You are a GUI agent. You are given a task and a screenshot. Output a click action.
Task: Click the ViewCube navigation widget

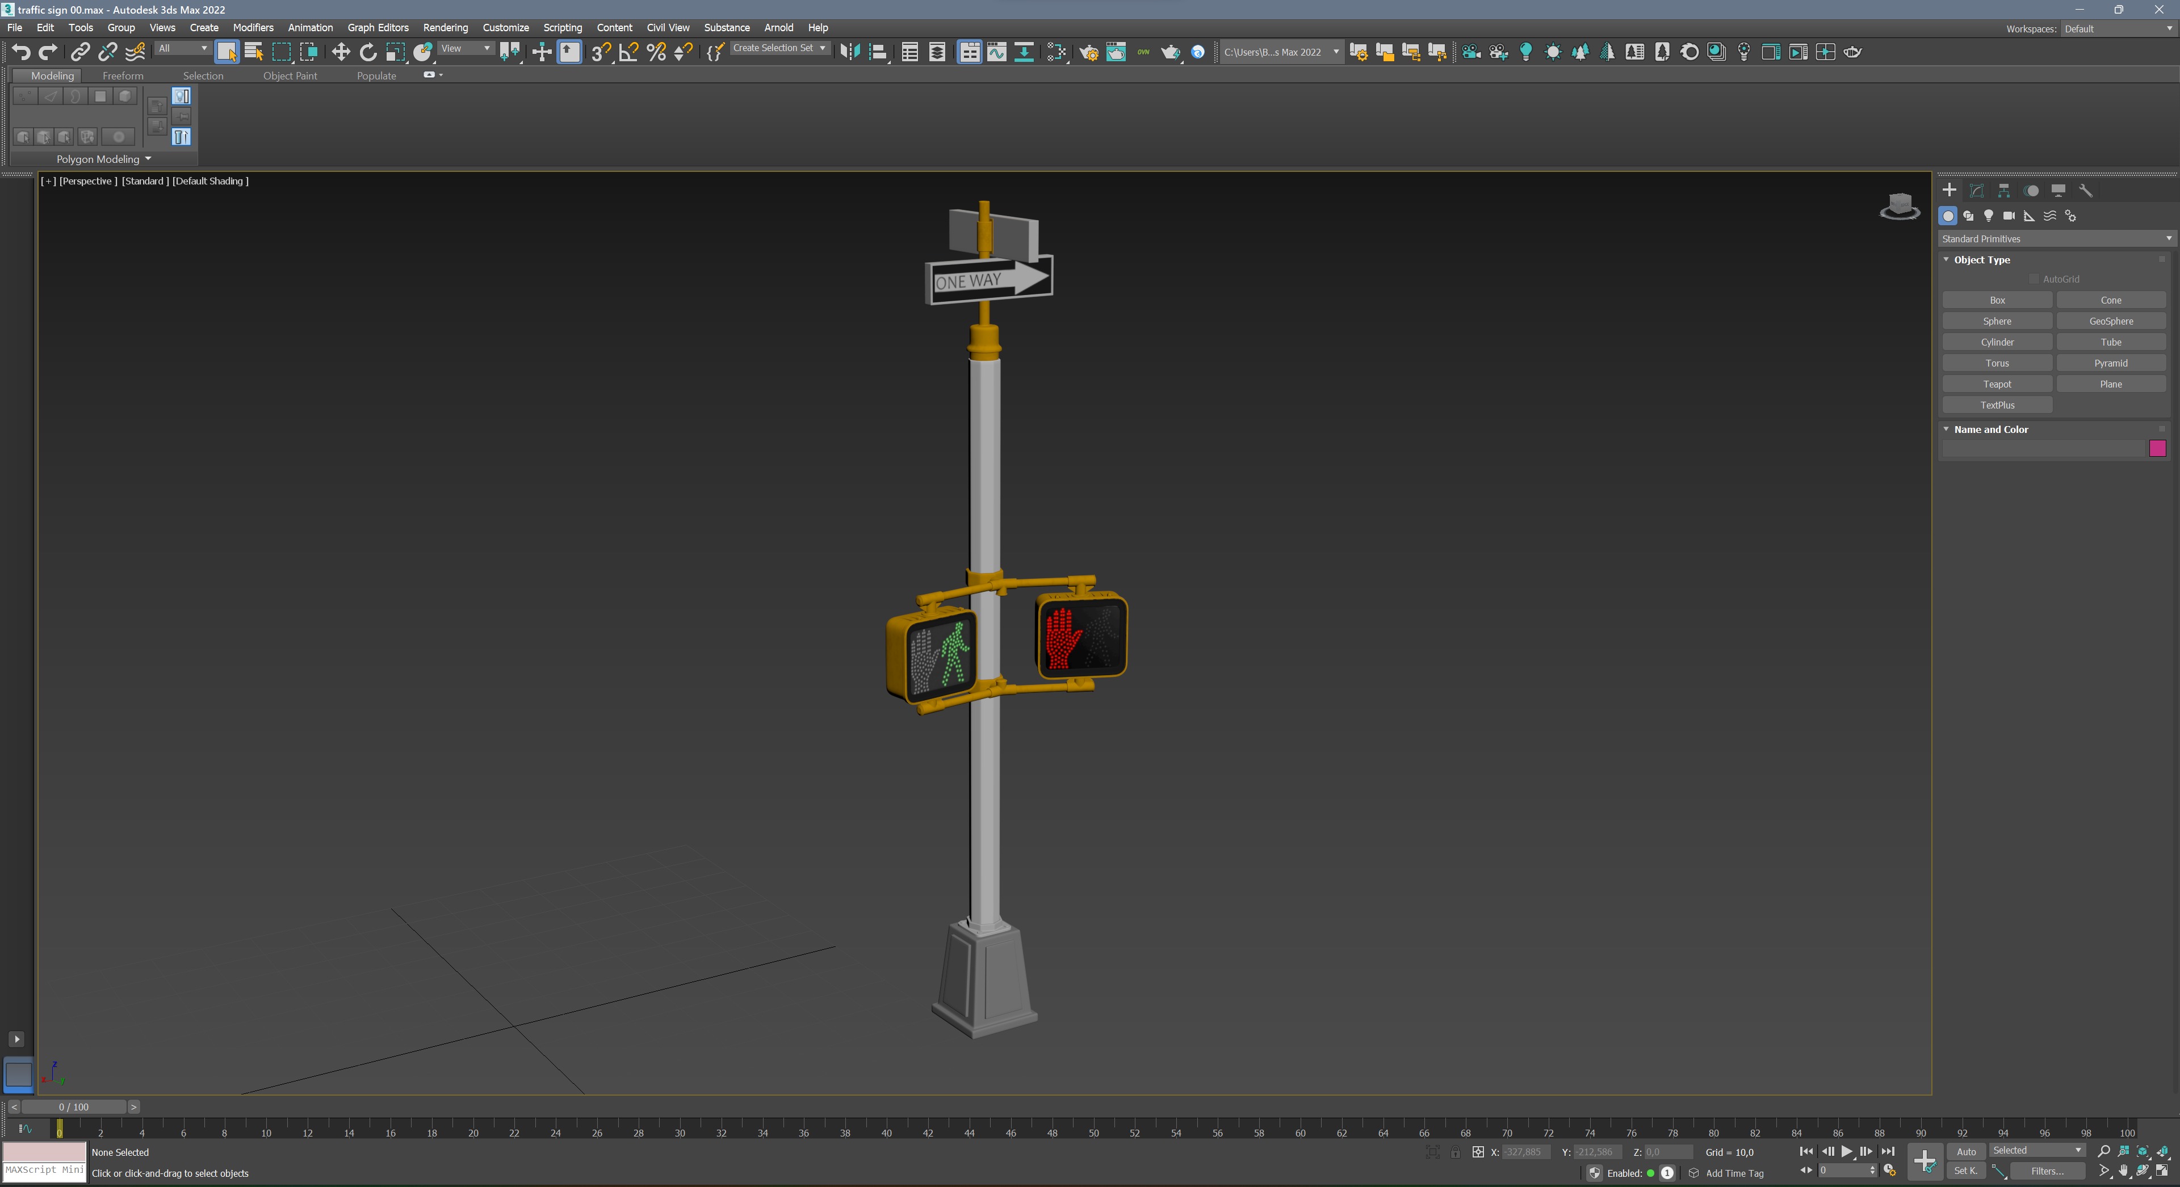(1900, 207)
